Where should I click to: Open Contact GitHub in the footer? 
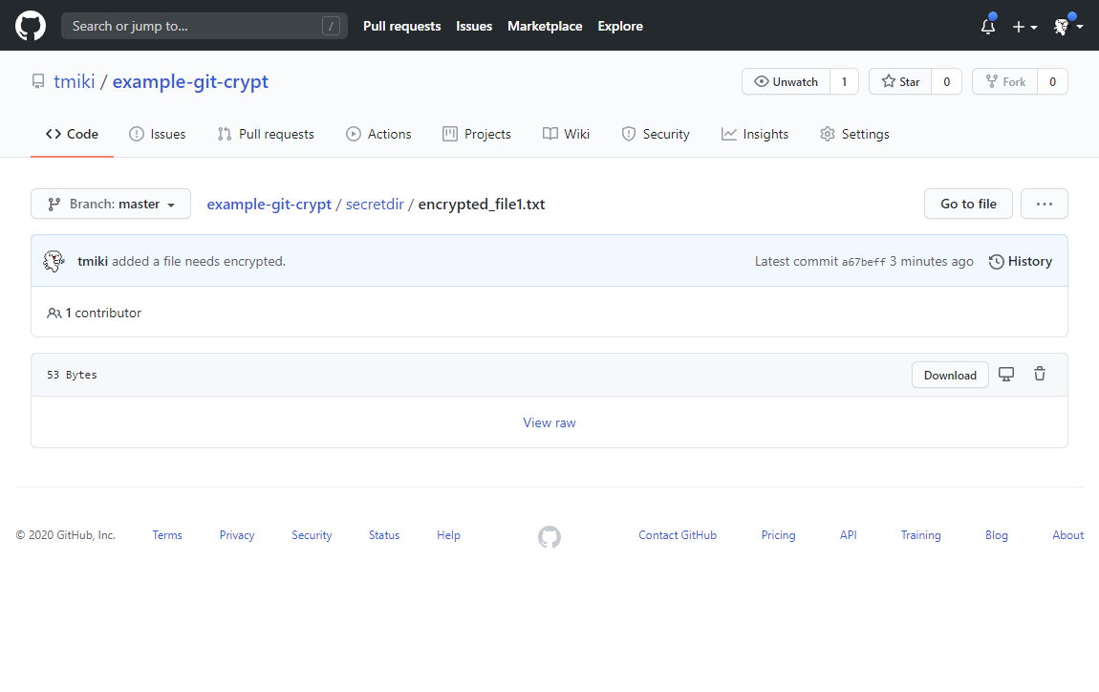pos(677,535)
